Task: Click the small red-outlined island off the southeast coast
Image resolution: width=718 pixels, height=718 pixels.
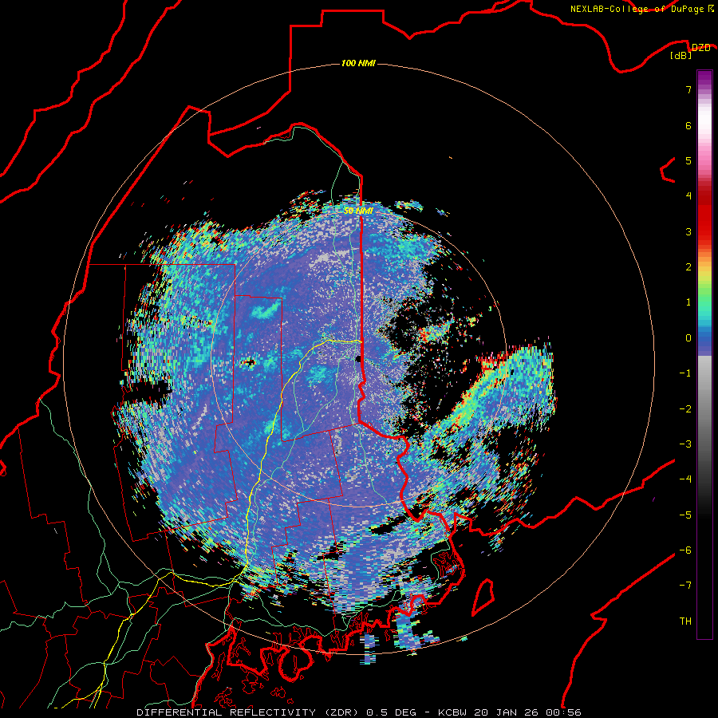Action: pos(483,597)
